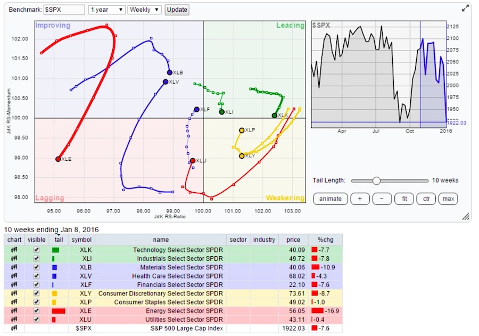
Task: Open chart icon in the XLK row
Action: click(14, 250)
